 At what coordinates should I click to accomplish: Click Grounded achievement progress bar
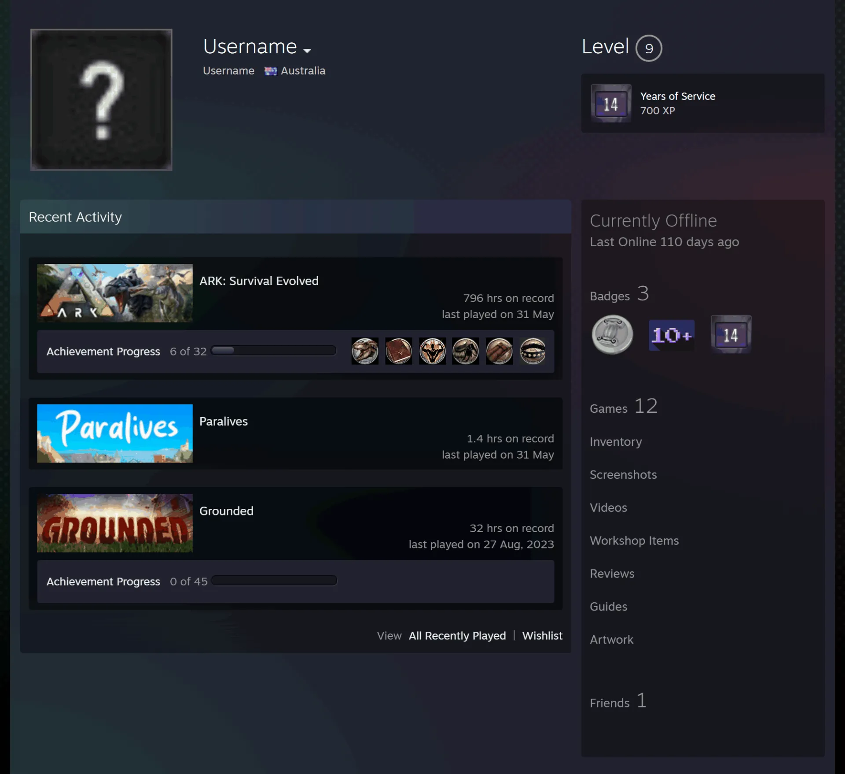274,581
